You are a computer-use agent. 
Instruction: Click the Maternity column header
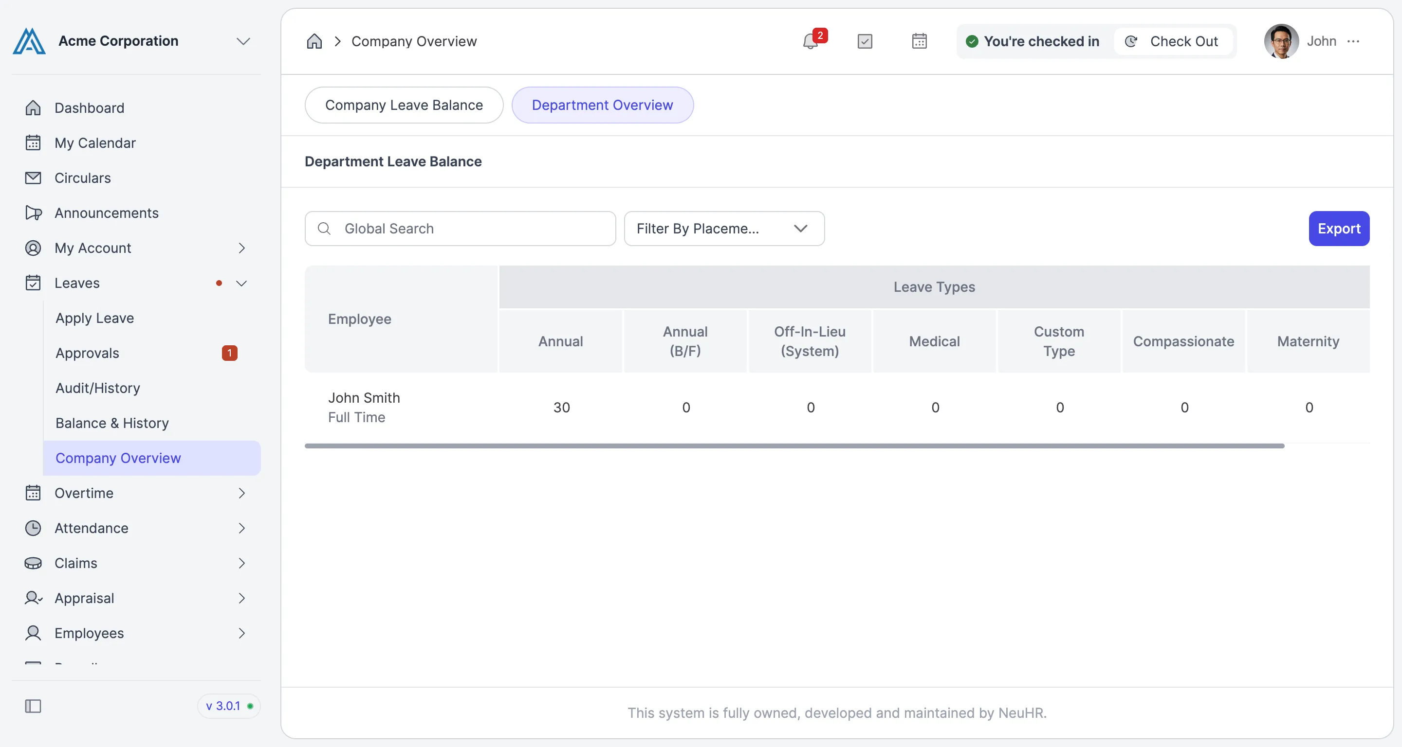pyautogui.click(x=1309, y=341)
